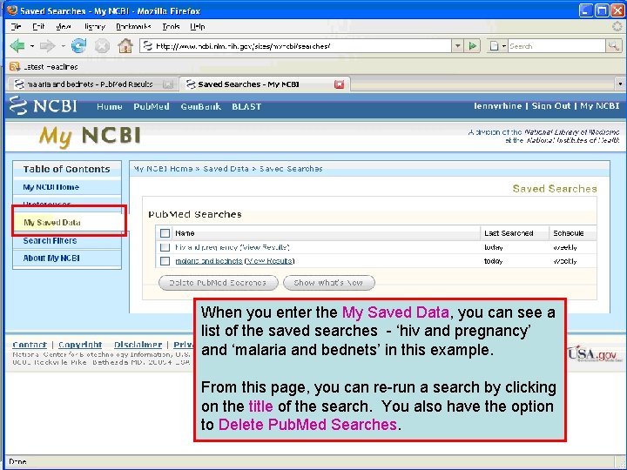The height and width of the screenshot is (470, 627).
Task: Close the Saved Searches tab
Action: [339, 84]
